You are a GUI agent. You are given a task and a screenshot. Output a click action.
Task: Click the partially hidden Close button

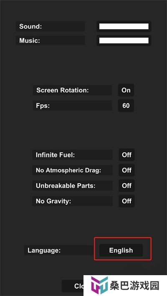[x=73, y=286]
